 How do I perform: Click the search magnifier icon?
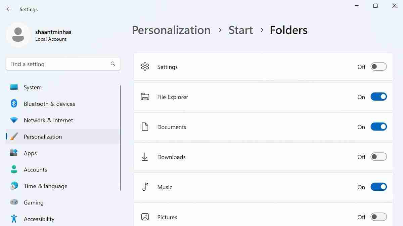(x=113, y=64)
